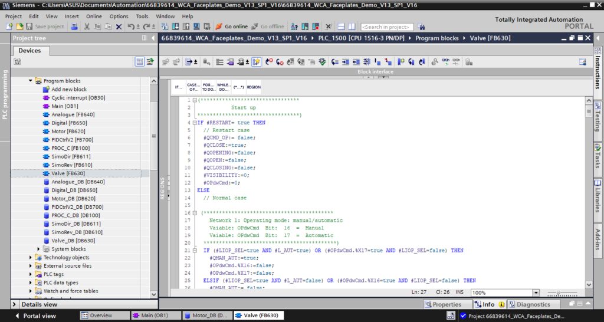The width and height of the screenshot is (604, 322).
Task: Adjust the editor zoom slider
Action: point(558,293)
